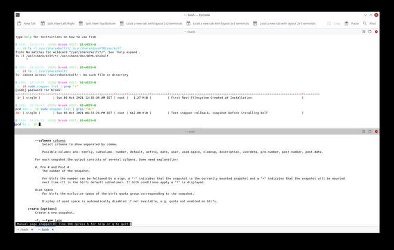The width and height of the screenshot is (394, 250).
Task: Click Split View Left/Right in toolbar
Action: click(58, 24)
